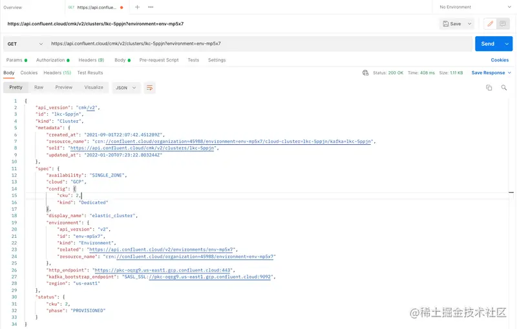Open the tab options ellipsis menu
This screenshot has width=517, height=329.
click(x=151, y=7)
